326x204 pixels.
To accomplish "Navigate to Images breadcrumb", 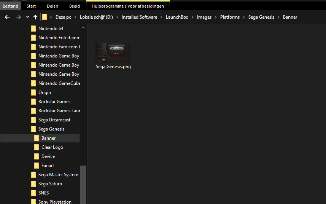I will click(x=204, y=17).
